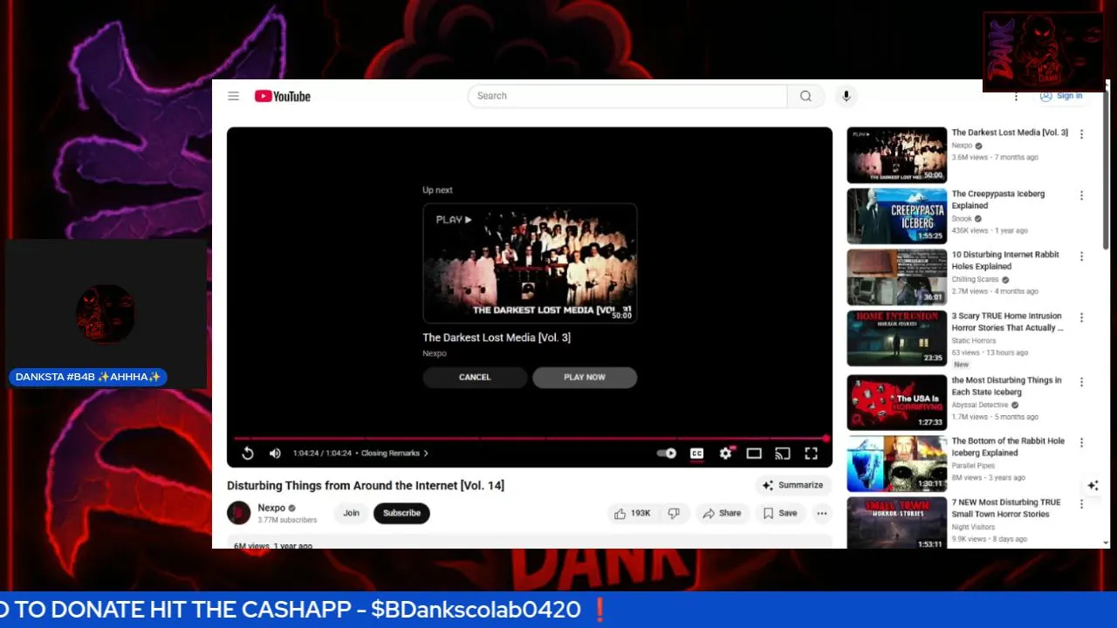
Task: Dislike the video with thumbs down
Action: [x=674, y=513]
